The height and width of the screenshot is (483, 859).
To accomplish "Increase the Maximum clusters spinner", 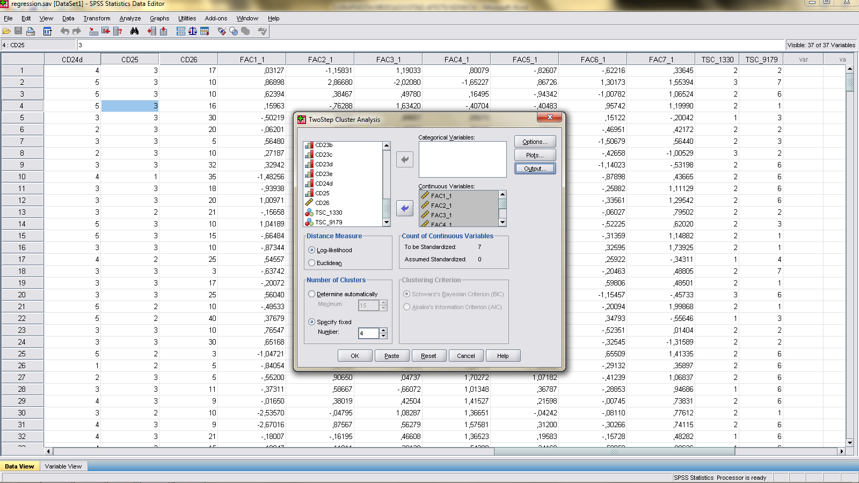I will point(383,303).
